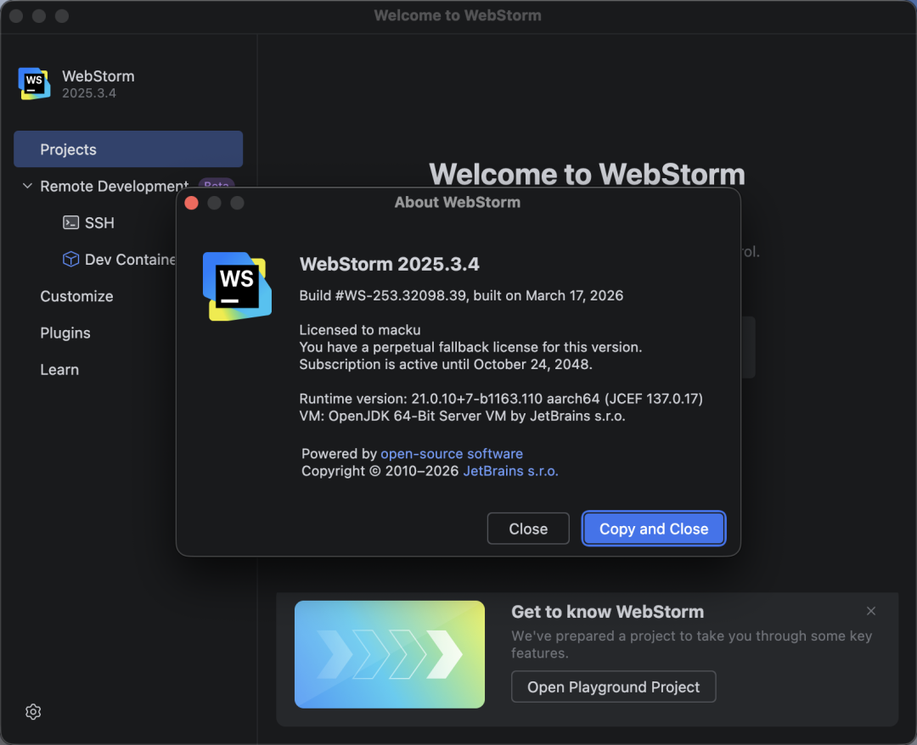Click the gradient arrows banner thumbnail
This screenshot has height=745, width=917.
click(x=390, y=654)
